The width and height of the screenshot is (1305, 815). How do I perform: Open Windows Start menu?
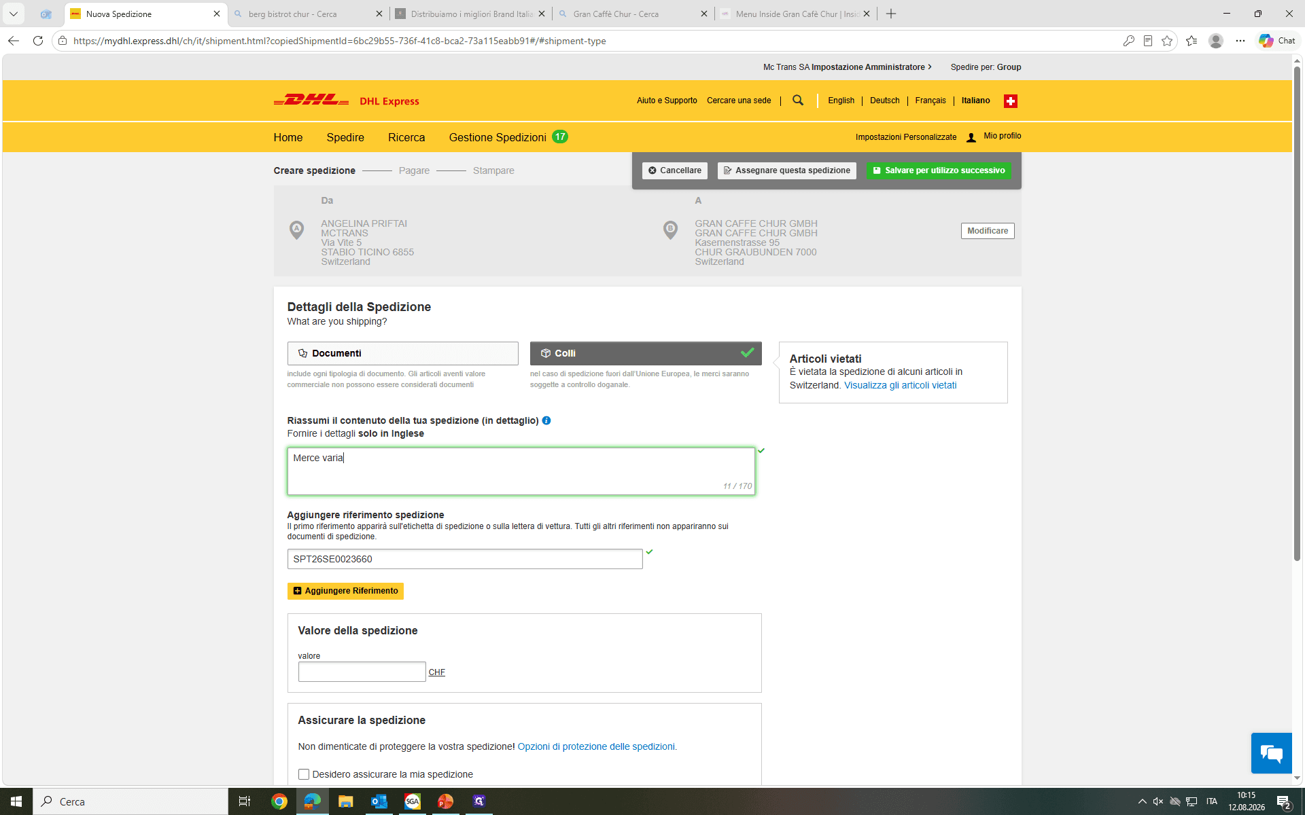(16, 801)
